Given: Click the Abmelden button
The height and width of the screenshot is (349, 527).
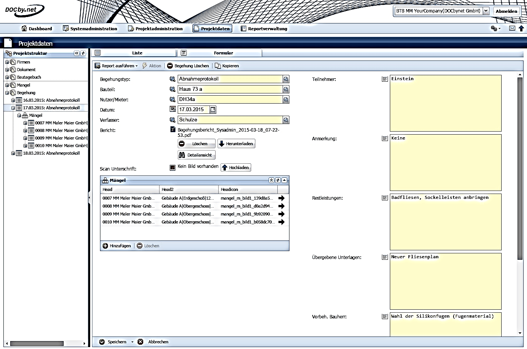Looking at the screenshot, I should tap(506, 11).
